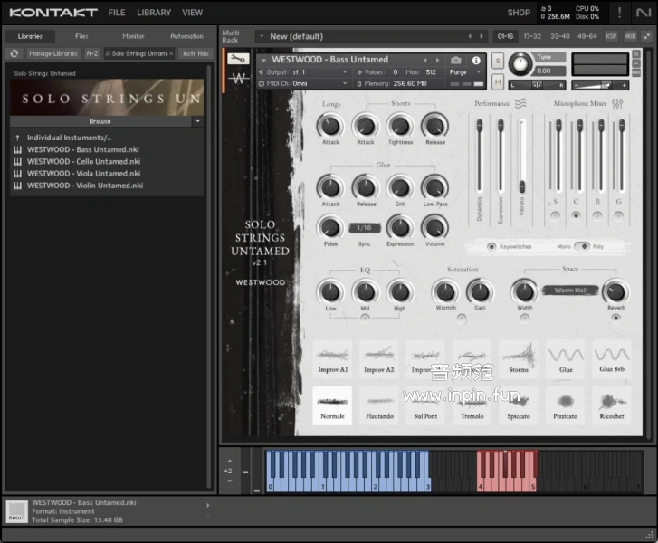
Task: Select the Pizzicato articulation
Action: [x=566, y=406]
